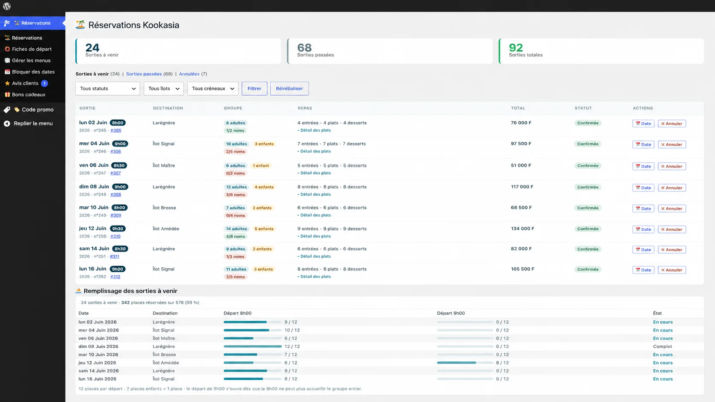The image size is (715, 402).
Task: Cancel the lun 02 Juin outing with Annuler
Action: [x=672, y=123]
